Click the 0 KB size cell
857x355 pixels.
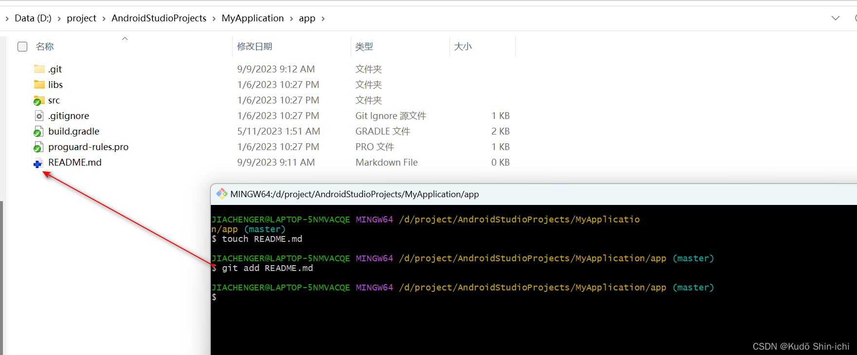tap(501, 162)
